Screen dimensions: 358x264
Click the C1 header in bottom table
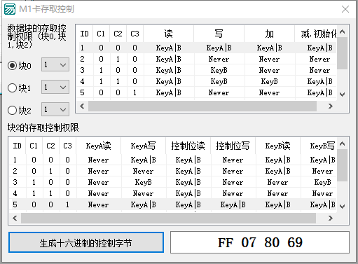pos(34,146)
